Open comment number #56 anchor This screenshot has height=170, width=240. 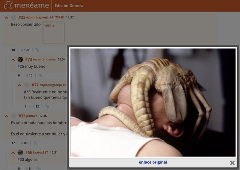coord(28,152)
